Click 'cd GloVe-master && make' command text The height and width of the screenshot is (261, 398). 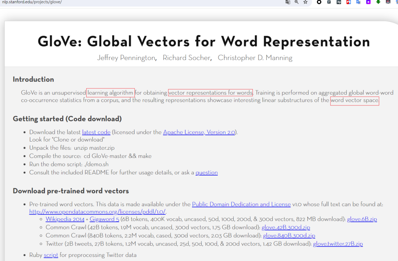[x=118, y=156]
